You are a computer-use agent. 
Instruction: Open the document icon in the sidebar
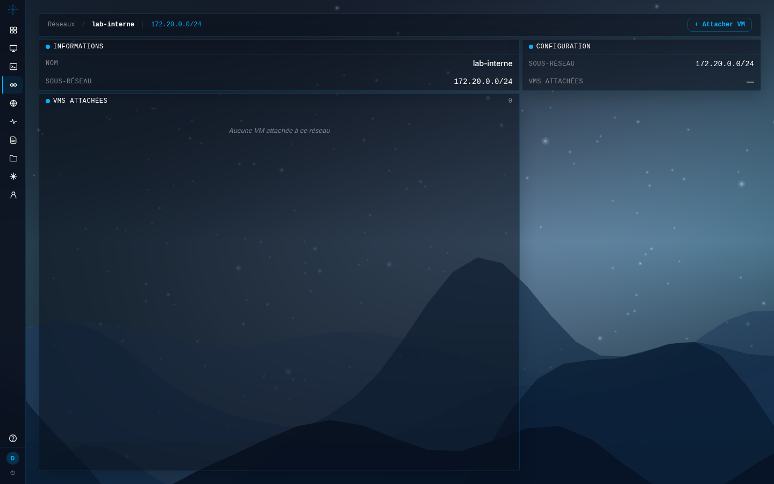(13, 140)
